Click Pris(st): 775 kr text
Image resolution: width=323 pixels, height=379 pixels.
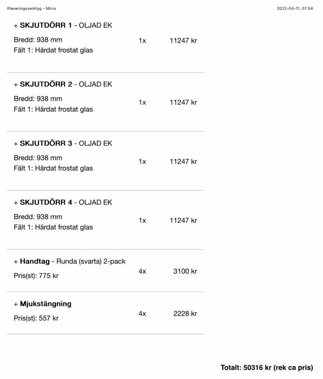point(36,276)
